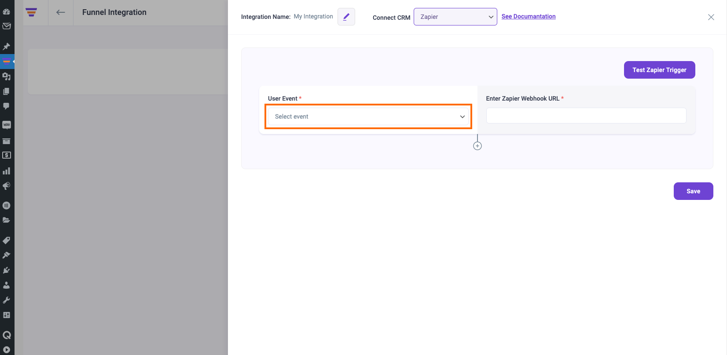The height and width of the screenshot is (355, 727).
Task: Close the integration panel with X
Action: pos(711,17)
